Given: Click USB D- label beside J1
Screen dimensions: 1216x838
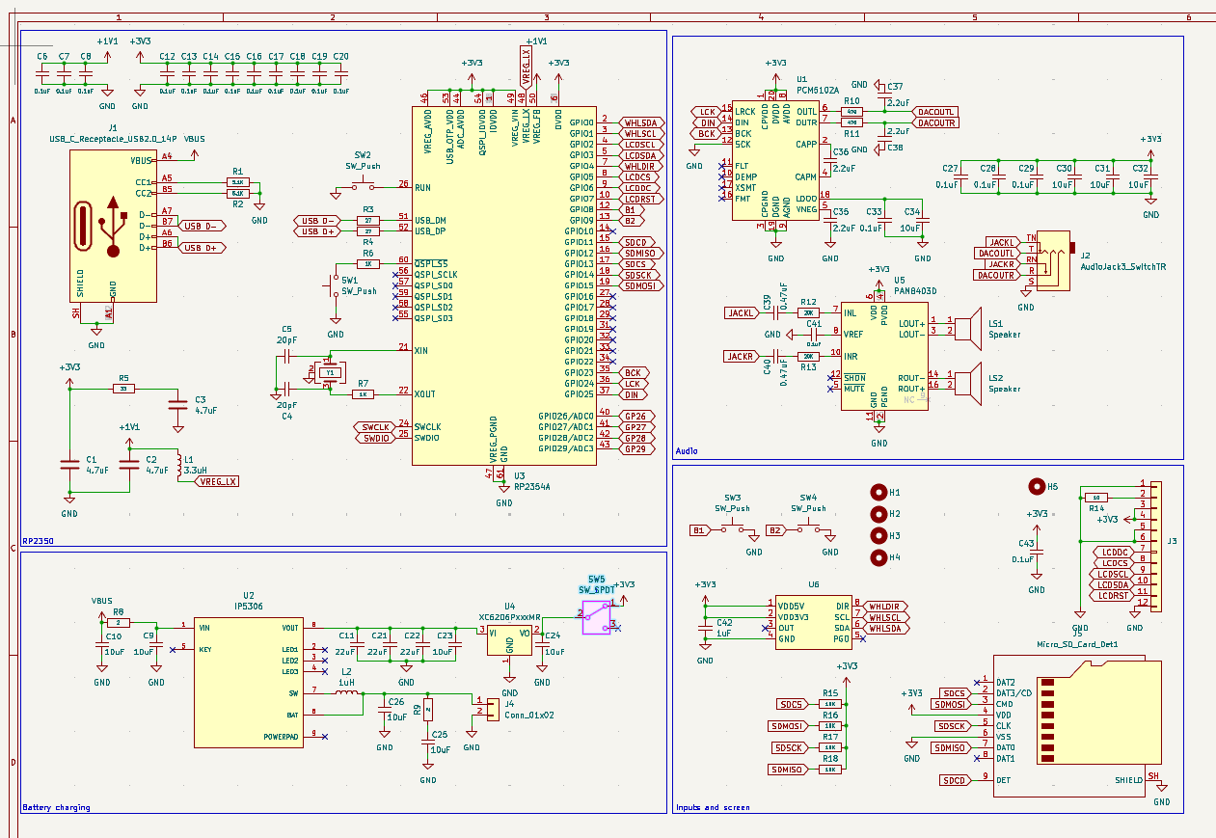Looking at the screenshot, I should coord(203,226).
